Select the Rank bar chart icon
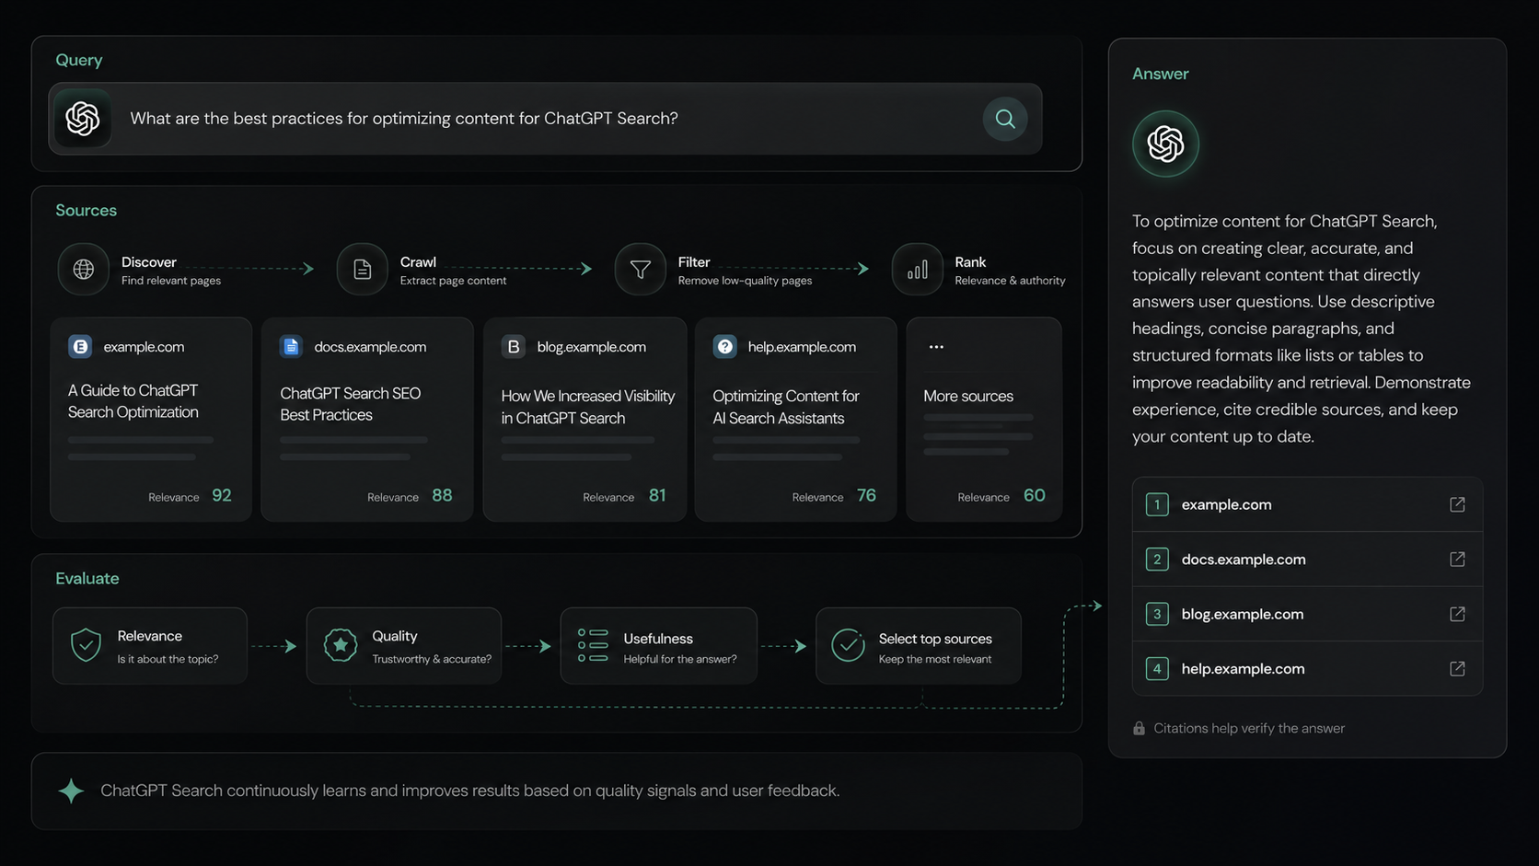1539x866 pixels. pyautogui.click(x=918, y=269)
